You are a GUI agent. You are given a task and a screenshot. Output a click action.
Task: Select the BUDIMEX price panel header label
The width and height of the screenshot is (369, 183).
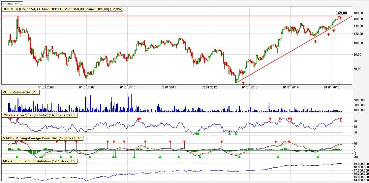[62, 9]
